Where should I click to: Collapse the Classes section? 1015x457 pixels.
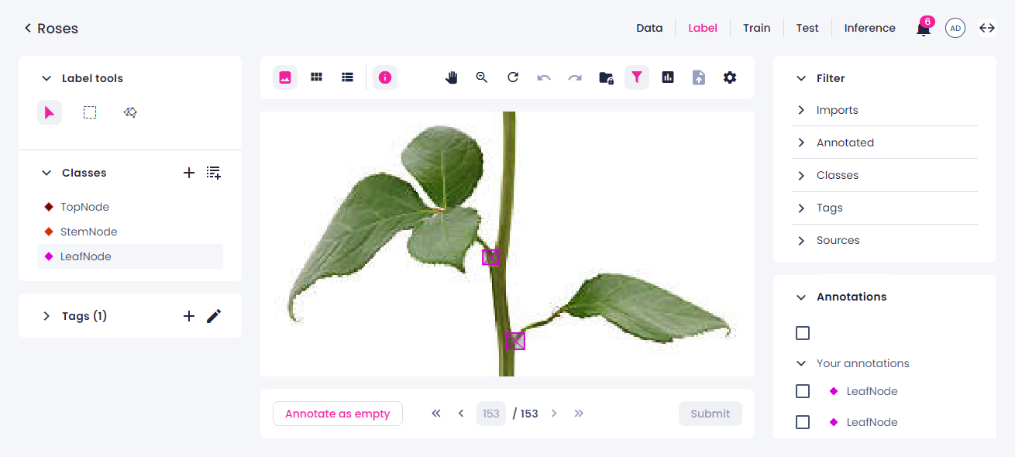[x=46, y=173]
